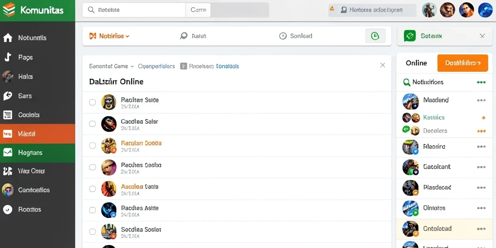Click the search magnifier in top search box
The image size is (496, 248).
click(91, 10)
